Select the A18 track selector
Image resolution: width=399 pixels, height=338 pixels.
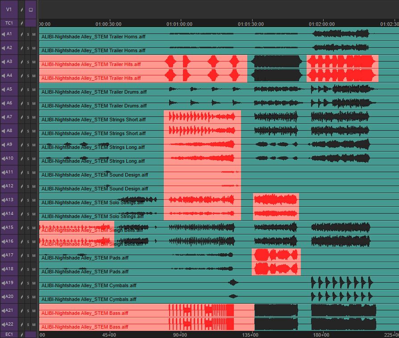(9, 269)
